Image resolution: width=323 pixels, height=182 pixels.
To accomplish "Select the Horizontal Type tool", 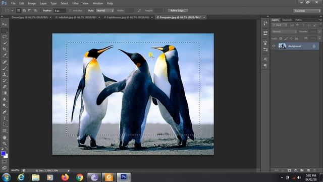I will coord(5,118).
